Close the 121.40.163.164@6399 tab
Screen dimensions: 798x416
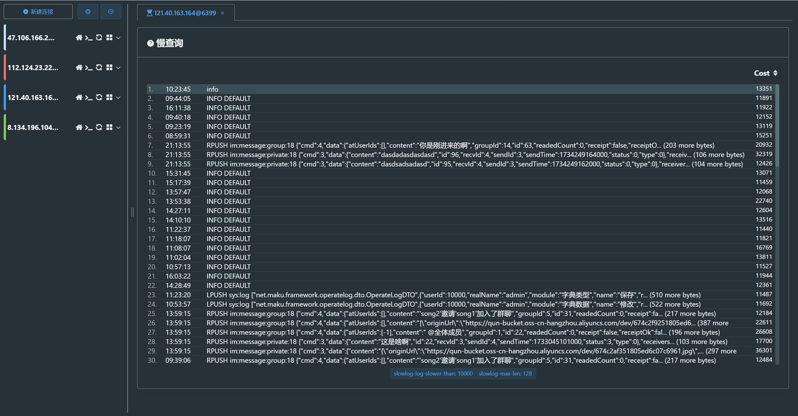pyautogui.click(x=223, y=13)
